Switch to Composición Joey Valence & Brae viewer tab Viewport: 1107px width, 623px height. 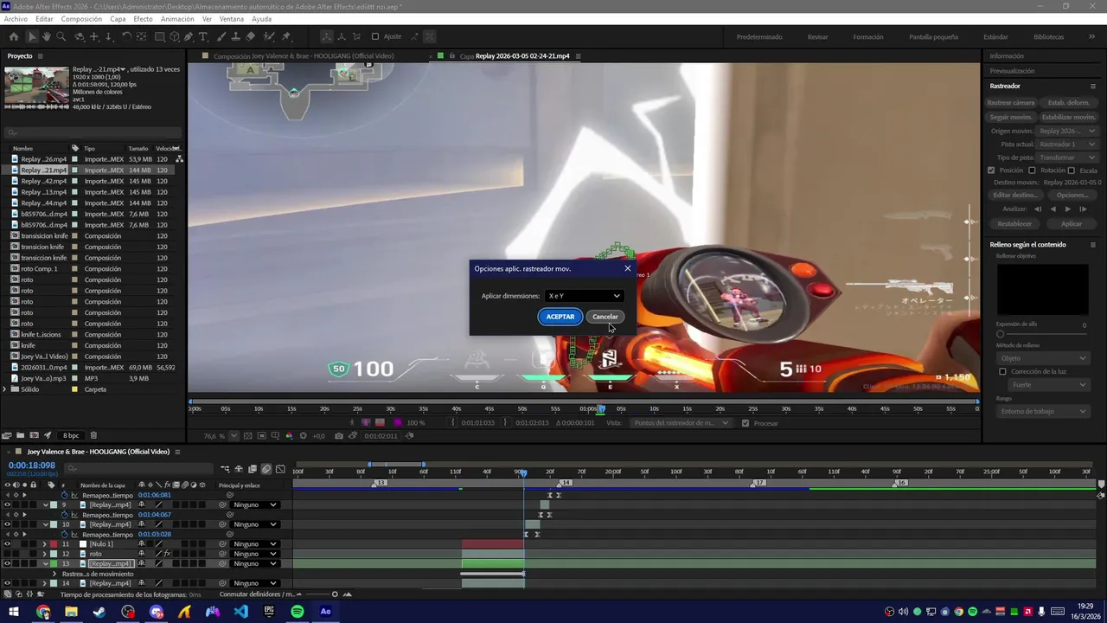tap(304, 56)
